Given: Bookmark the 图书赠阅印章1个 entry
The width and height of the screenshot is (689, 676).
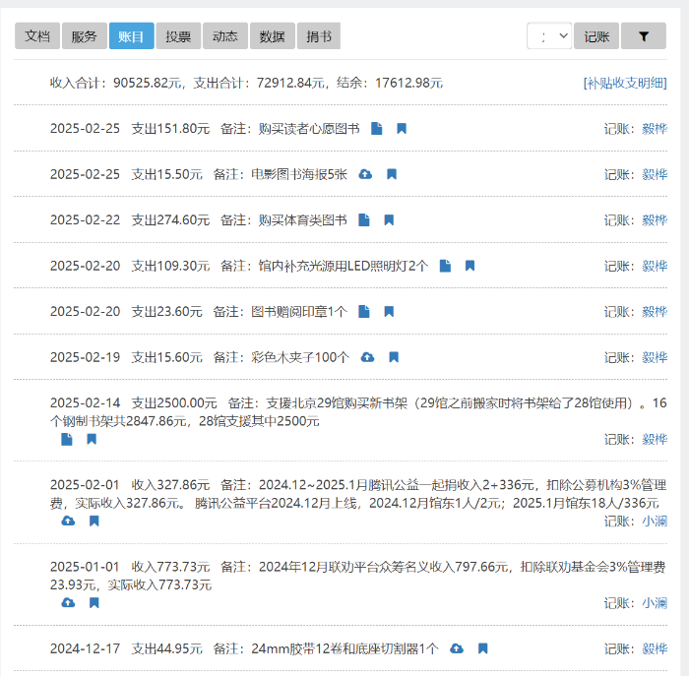Looking at the screenshot, I should click(389, 312).
